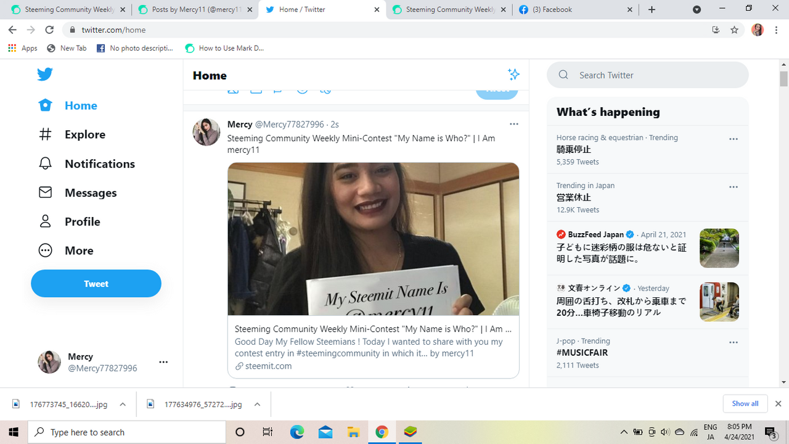
Task: Switch to the Facebook browser tab
Action: tap(574, 9)
